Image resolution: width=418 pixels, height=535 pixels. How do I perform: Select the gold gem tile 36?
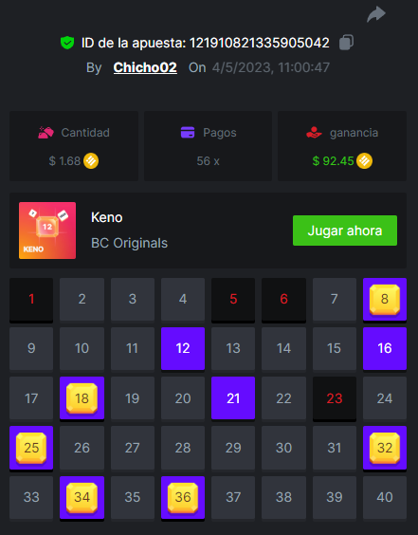point(183,497)
